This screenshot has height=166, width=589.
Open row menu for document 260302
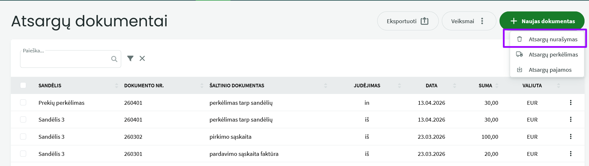pyautogui.click(x=570, y=136)
